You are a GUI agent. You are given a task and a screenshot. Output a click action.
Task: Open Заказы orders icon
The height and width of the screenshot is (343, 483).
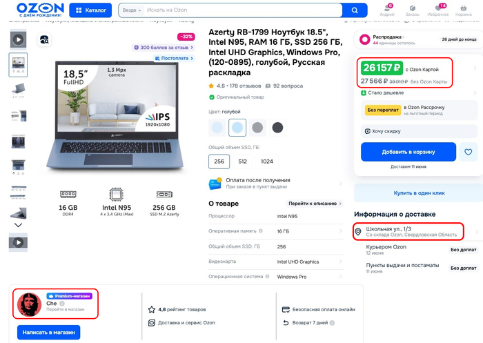(412, 10)
